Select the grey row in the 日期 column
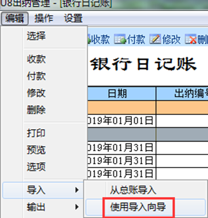This screenshot has width=208, height=218. [x=122, y=134]
